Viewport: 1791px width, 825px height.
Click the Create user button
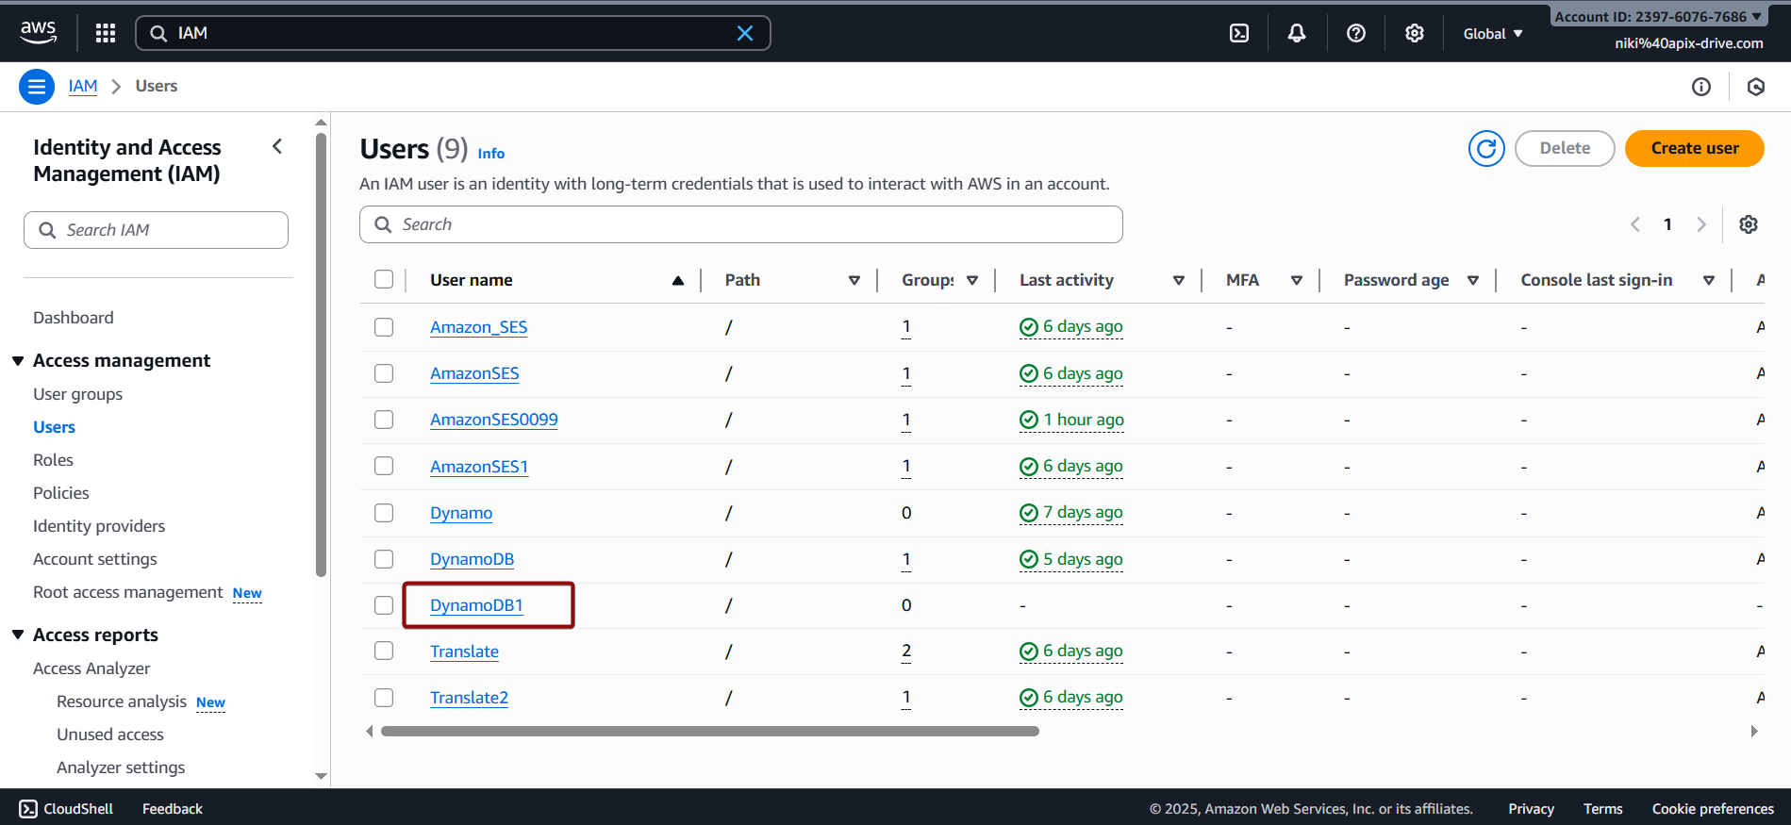click(1694, 148)
